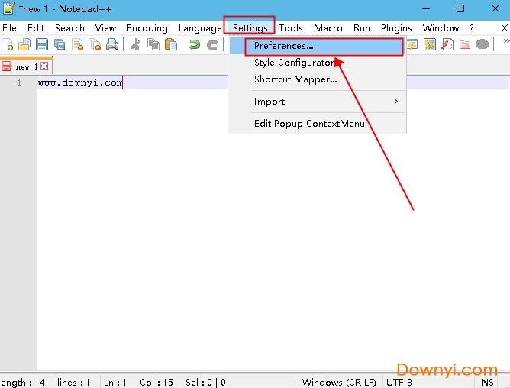Click the Save toolbar icon
This screenshot has width=510, height=388.
42,44
